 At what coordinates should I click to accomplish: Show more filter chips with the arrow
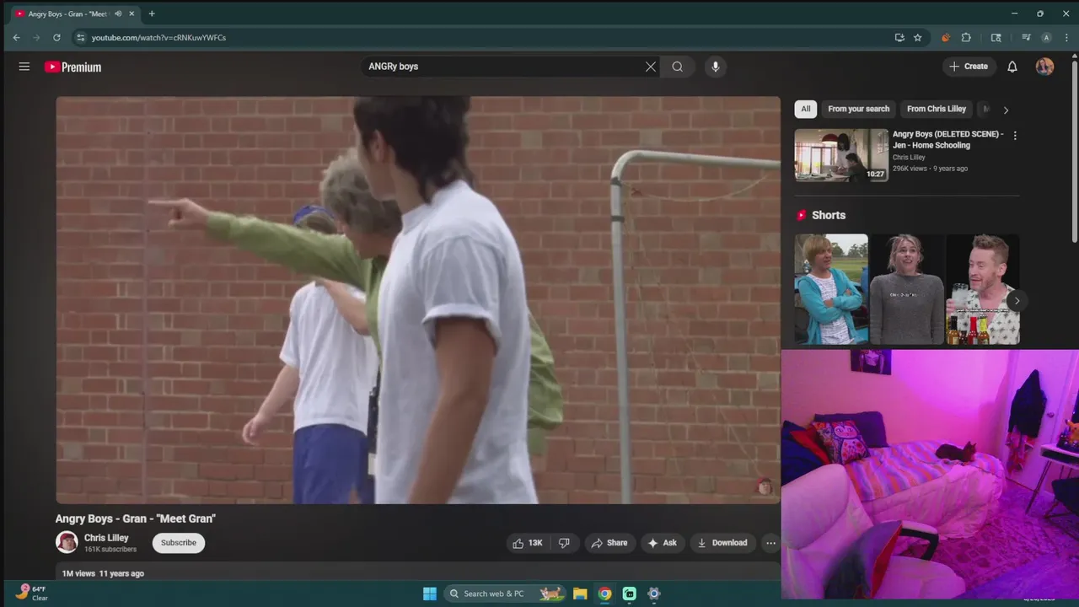pyautogui.click(x=1005, y=110)
